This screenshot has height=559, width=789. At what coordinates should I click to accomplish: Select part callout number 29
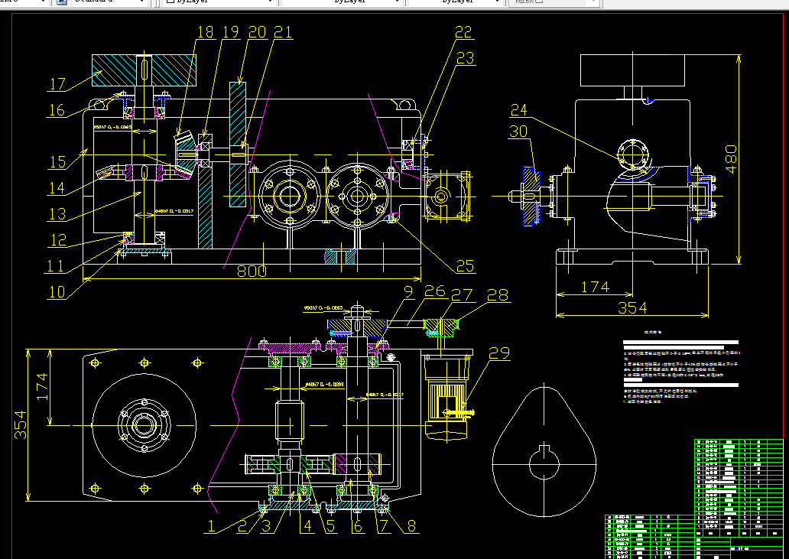499,353
